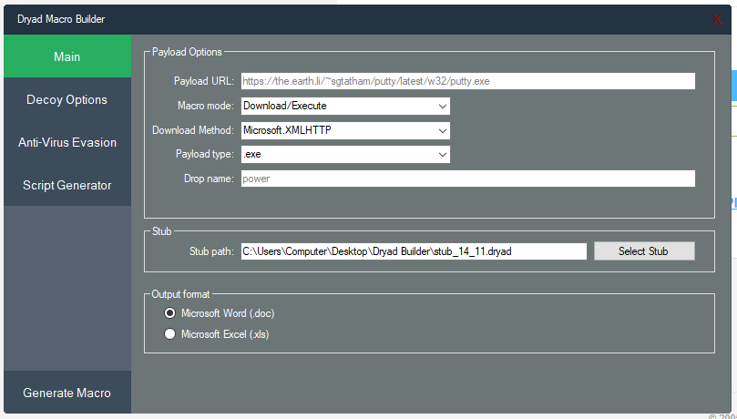Viewport: 737px width, 419px height.
Task: Click the Generate Macro button
Action: pos(67,393)
